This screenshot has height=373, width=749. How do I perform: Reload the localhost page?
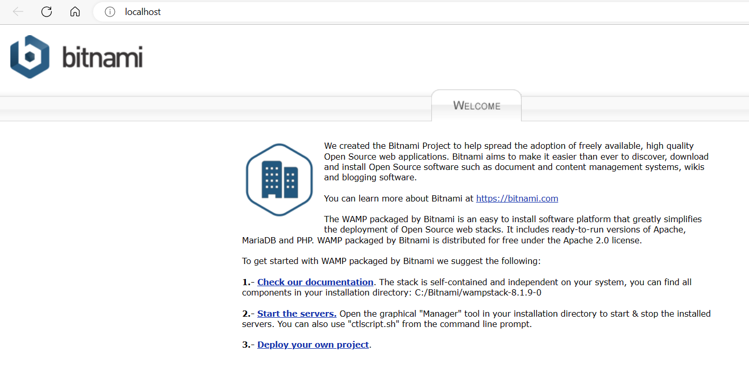pyautogui.click(x=47, y=12)
